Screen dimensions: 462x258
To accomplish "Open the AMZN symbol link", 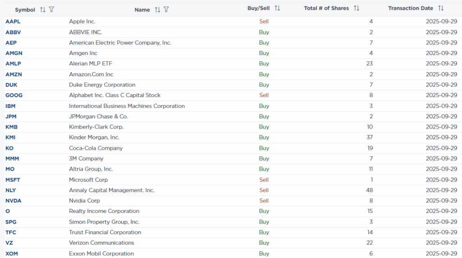I will click(x=14, y=74).
